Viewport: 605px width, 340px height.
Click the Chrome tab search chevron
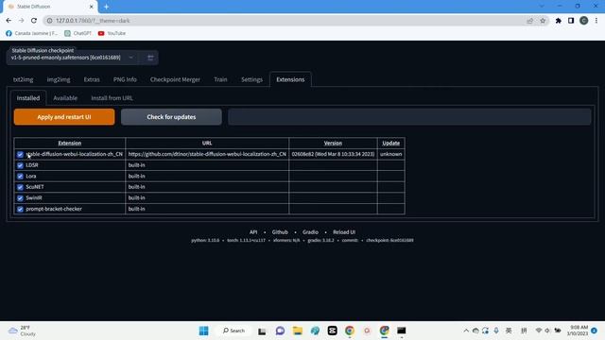pyautogui.click(x=542, y=7)
